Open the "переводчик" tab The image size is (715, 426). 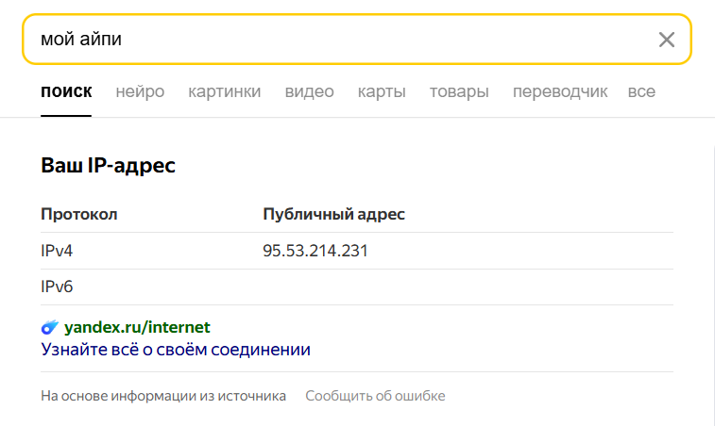point(558,91)
